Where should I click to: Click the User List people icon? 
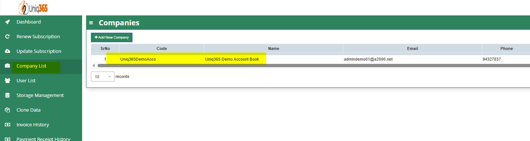pyautogui.click(x=7, y=81)
